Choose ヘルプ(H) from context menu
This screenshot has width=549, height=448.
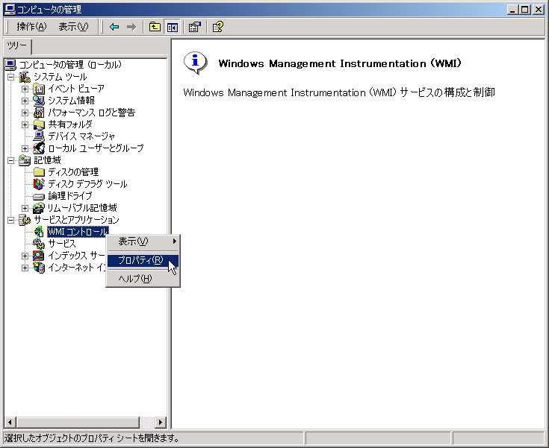[143, 279]
